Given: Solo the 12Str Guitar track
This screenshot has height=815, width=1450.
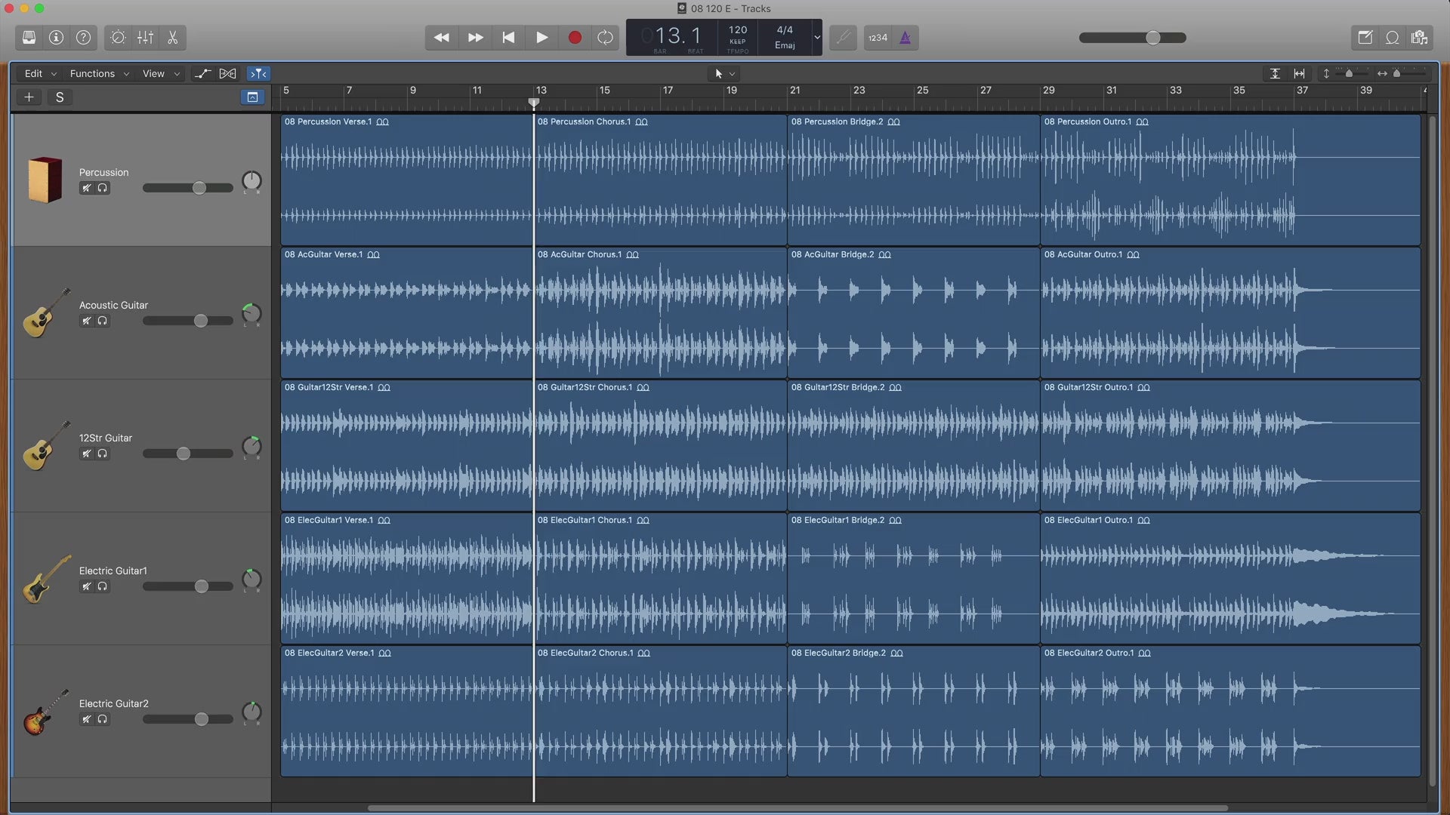Looking at the screenshot, I should pos(102,454).
